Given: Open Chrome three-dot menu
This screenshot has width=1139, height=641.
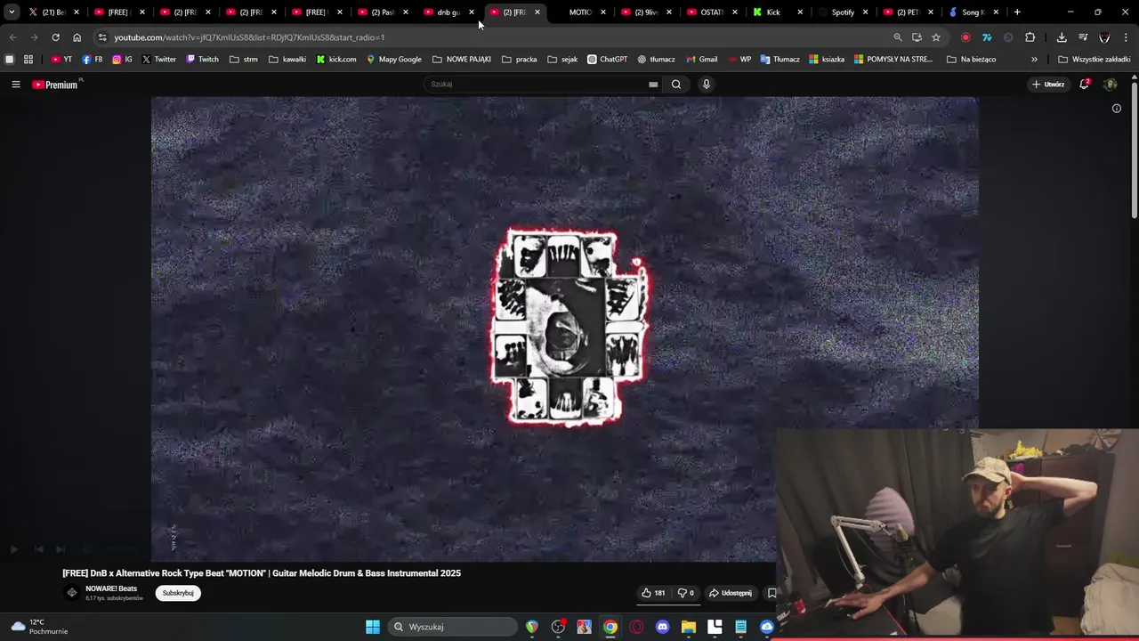Looking at the screenshot, I should [1126, 37].
